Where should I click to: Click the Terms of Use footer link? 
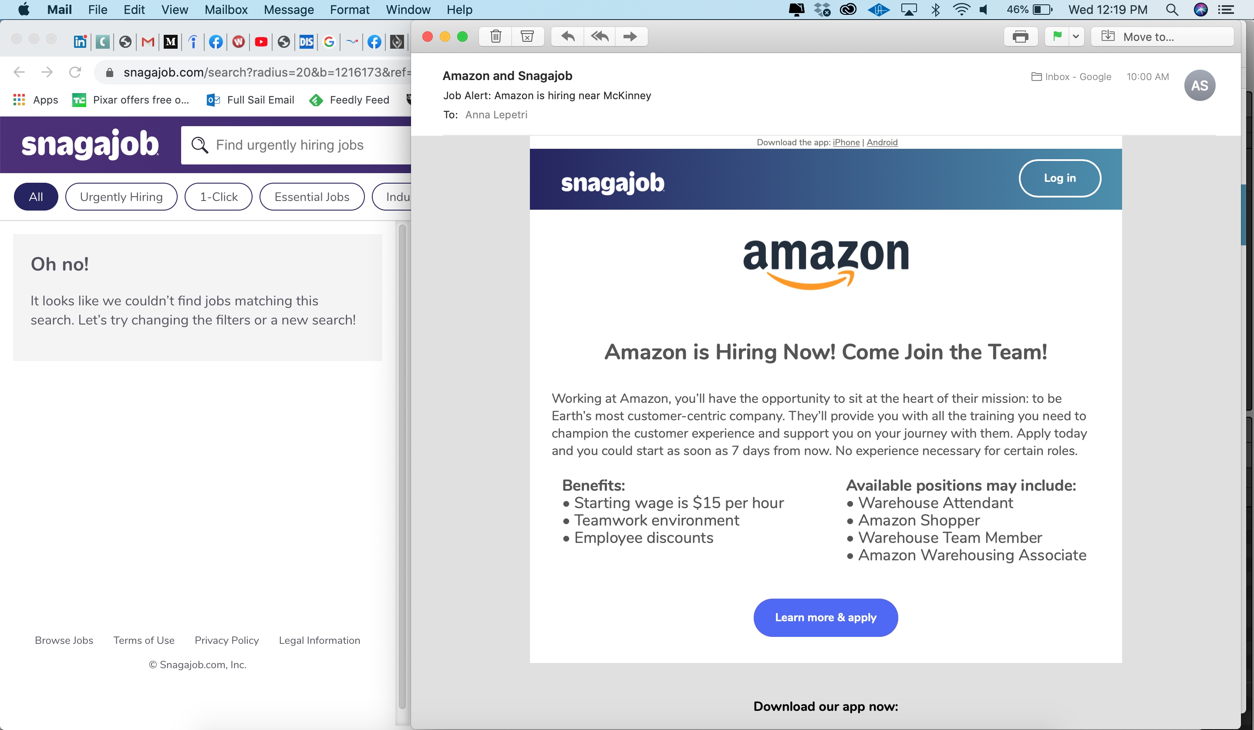point(144,640)
